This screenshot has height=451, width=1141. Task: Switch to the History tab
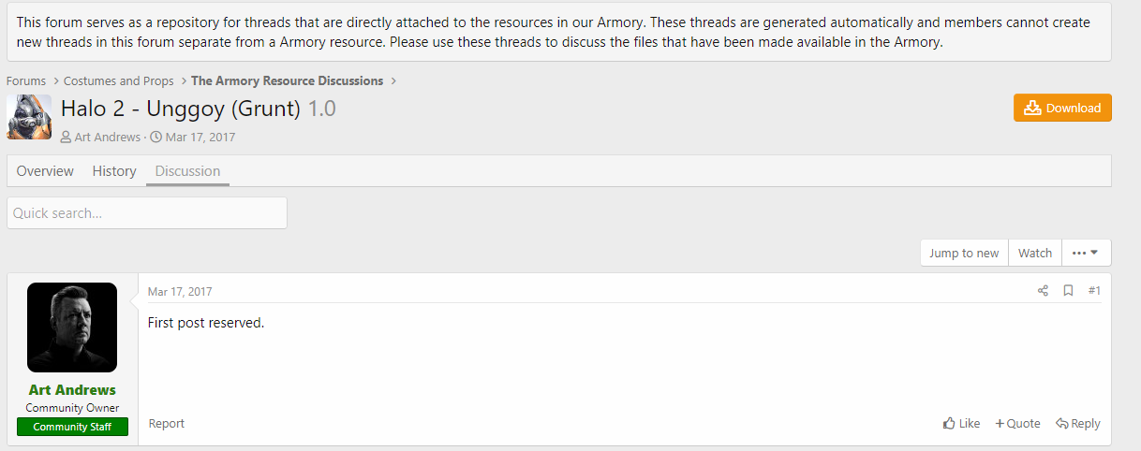click(x=114, y=170)
